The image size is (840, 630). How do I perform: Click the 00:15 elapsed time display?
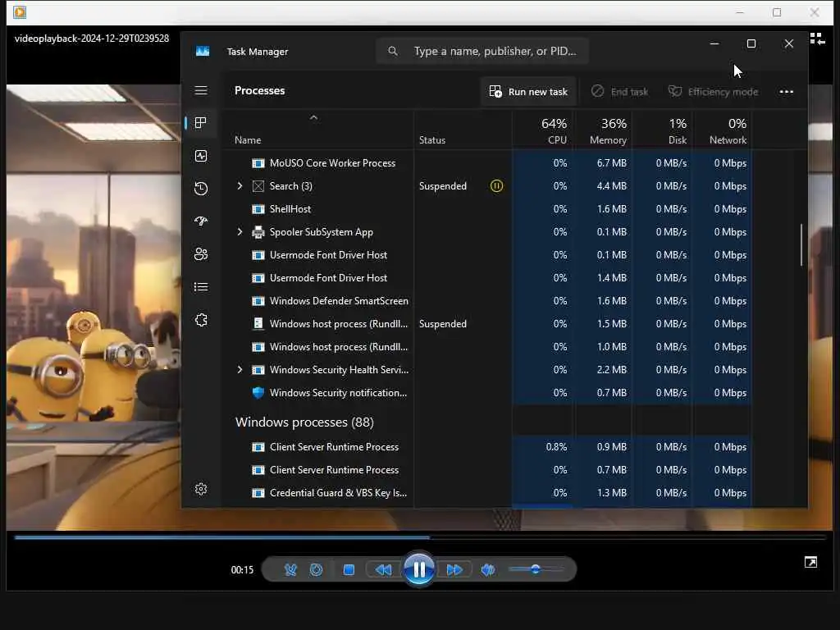(242, 569)
